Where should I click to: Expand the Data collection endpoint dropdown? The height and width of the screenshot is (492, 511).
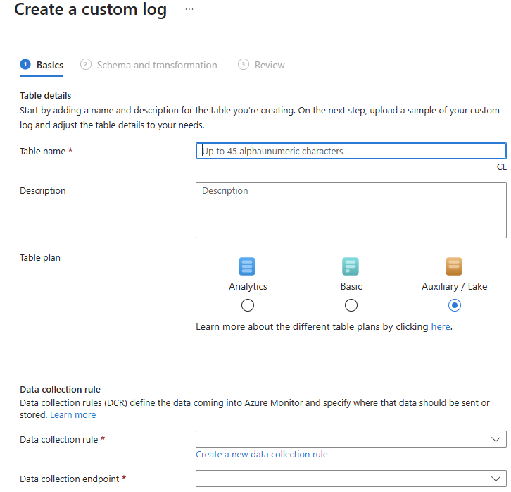pyautogui.click(x=351, y=479)
